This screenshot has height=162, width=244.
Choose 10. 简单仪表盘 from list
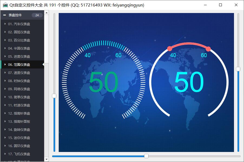pyautogui.click(x=19, y=97)
